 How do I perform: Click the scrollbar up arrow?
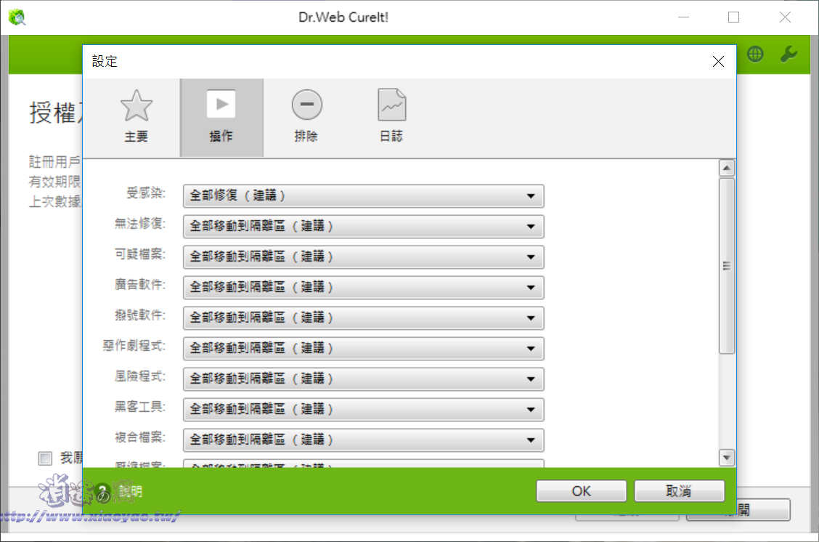727,169
